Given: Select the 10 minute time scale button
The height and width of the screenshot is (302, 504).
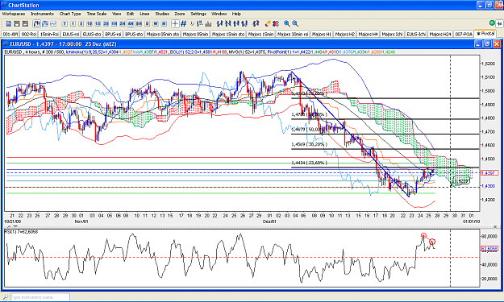Looking at the screenshot, I should [x=90, y=23].
